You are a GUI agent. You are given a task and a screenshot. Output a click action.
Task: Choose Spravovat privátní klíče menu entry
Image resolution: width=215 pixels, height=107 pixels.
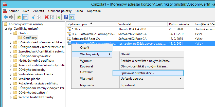pos(137,73)
